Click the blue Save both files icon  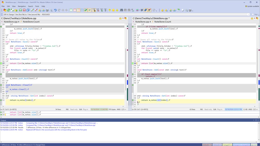[28, 10]
